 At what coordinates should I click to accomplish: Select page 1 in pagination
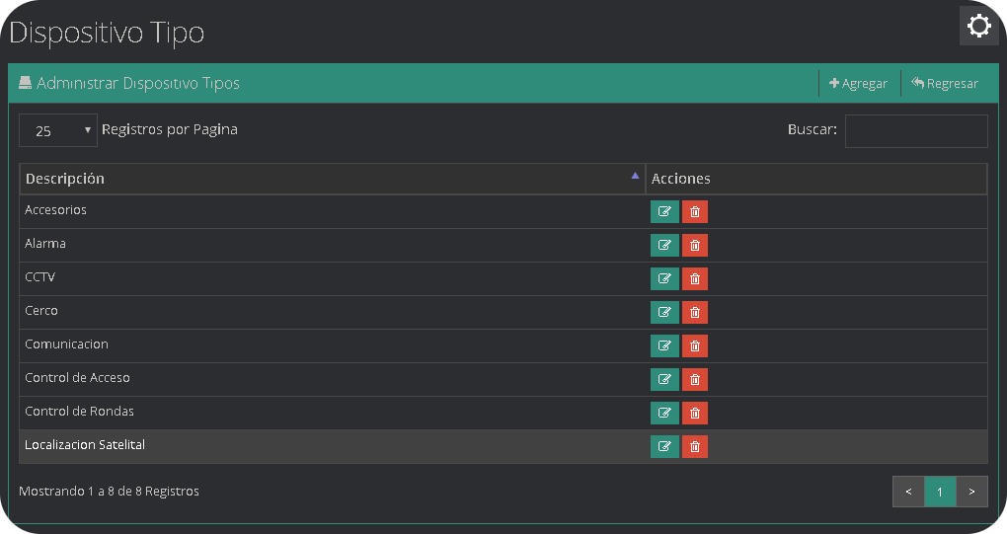click(940, 492)
